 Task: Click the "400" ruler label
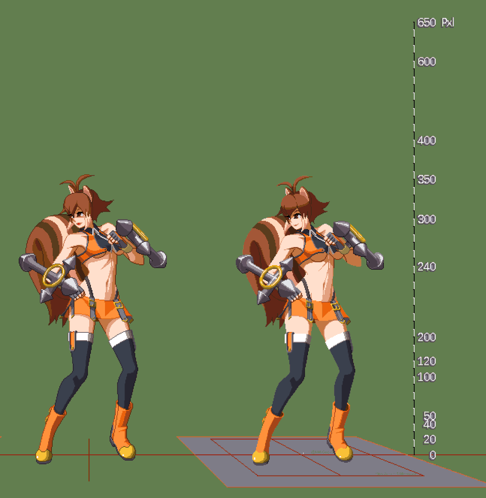[x=427, y=141]
